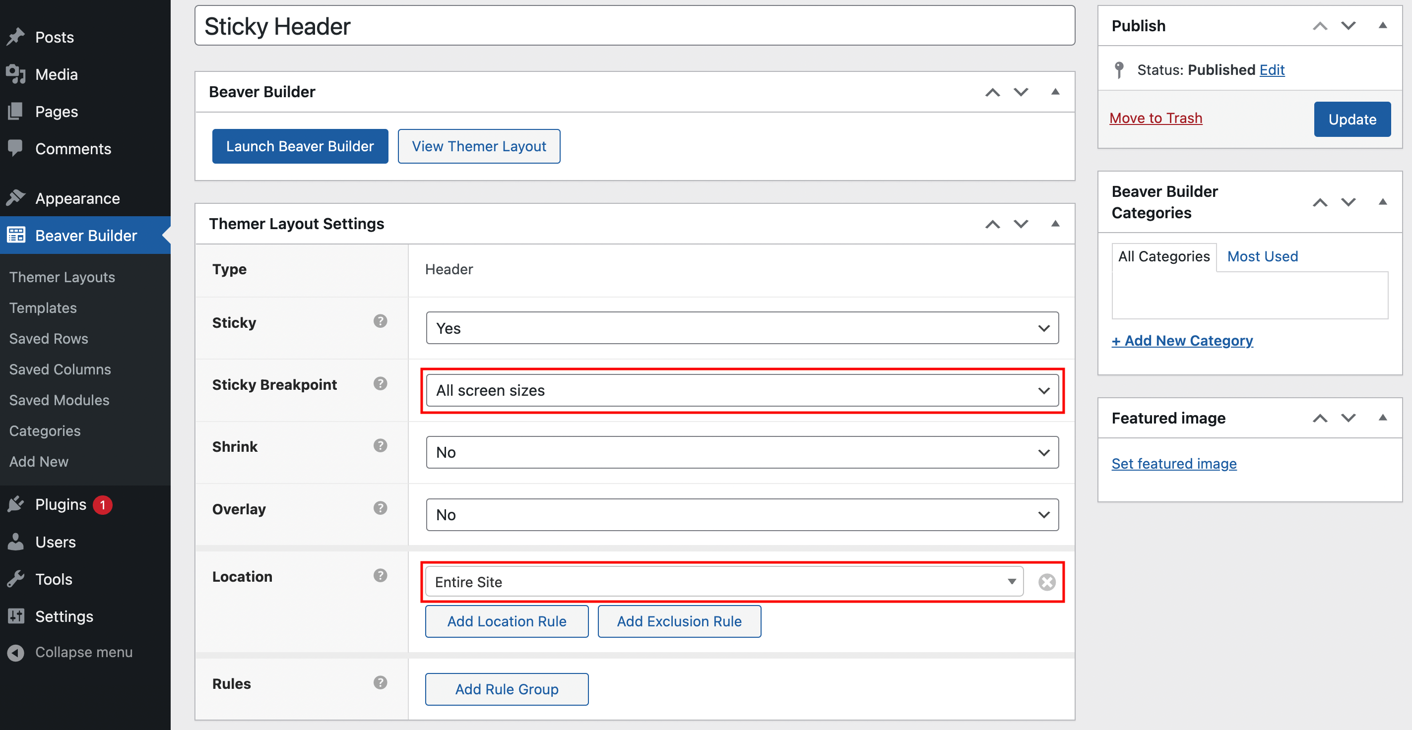The height and width of the screenshot is (730, 1412).
Task: Toggle Beaver Builder Categories collapse triangle
Action: (1383, 202)
